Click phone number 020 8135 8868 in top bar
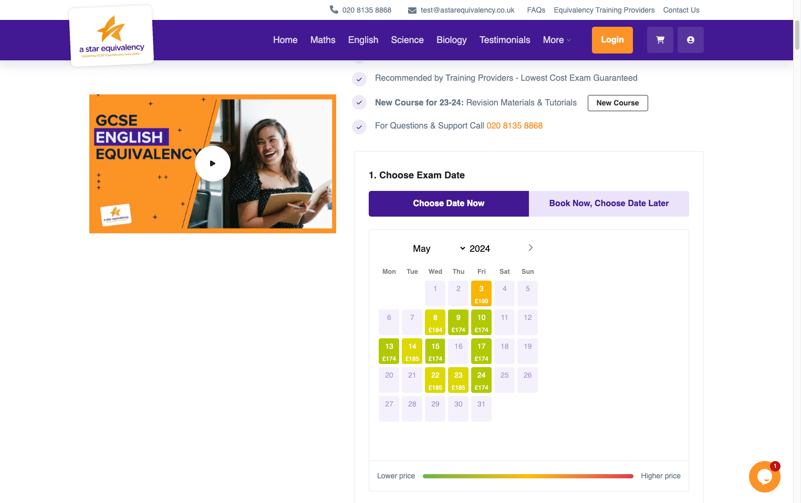Viewport: 801px width, 503px height. pos(367,10)
